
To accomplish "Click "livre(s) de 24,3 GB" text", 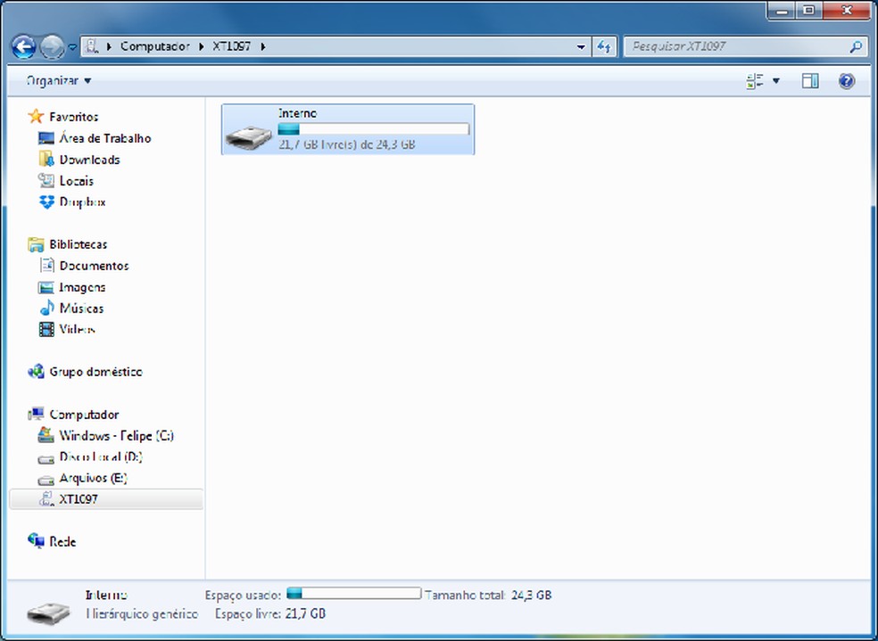I will pos(368,144).
